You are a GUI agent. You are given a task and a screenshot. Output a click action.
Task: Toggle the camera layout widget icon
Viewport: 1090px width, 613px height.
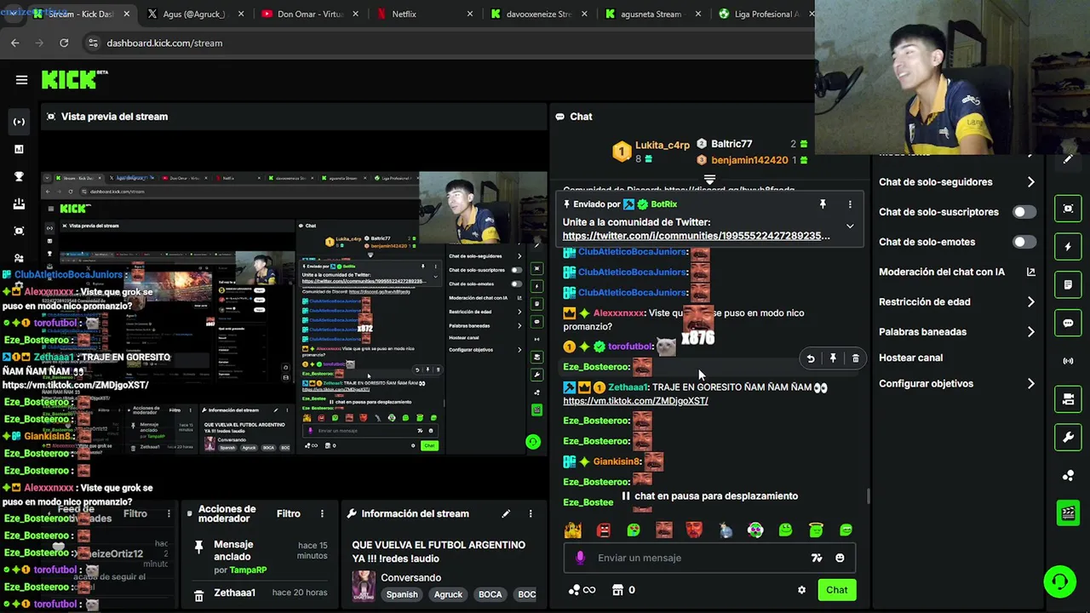(1068, 399)
